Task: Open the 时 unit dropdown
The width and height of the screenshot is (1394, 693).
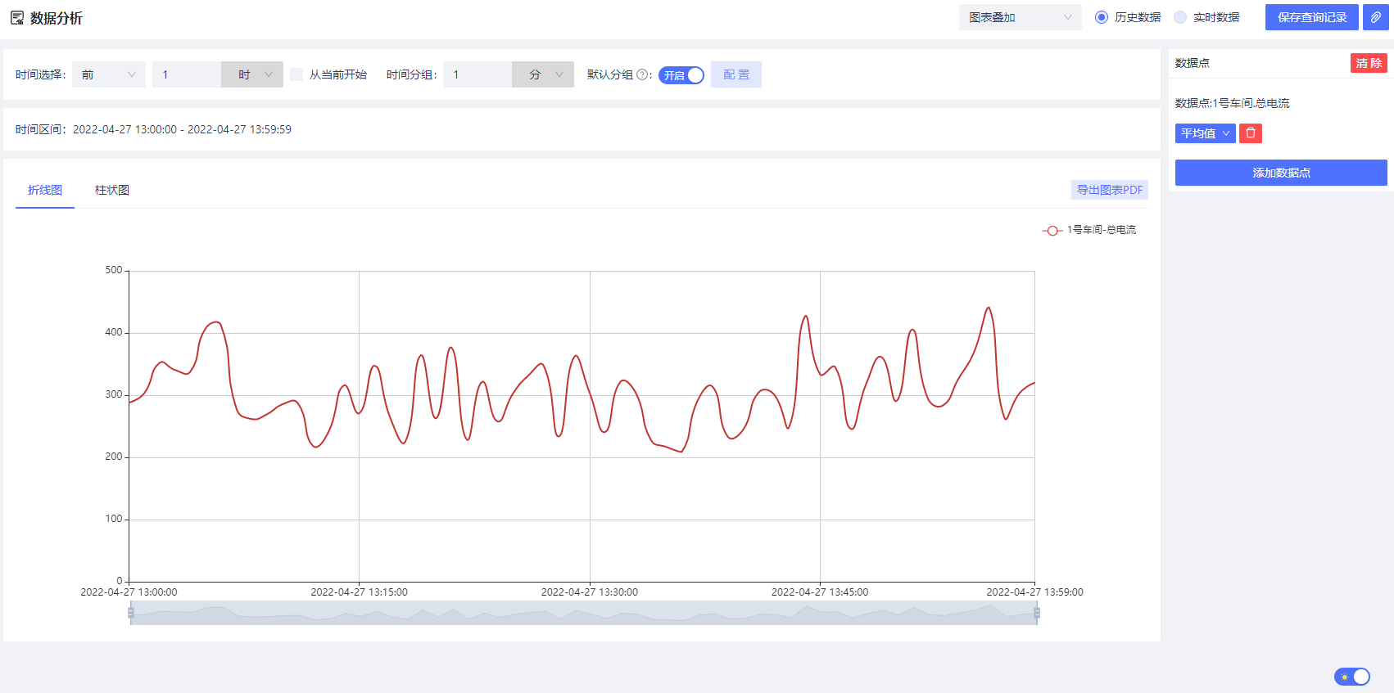Action: coord(252,74)
